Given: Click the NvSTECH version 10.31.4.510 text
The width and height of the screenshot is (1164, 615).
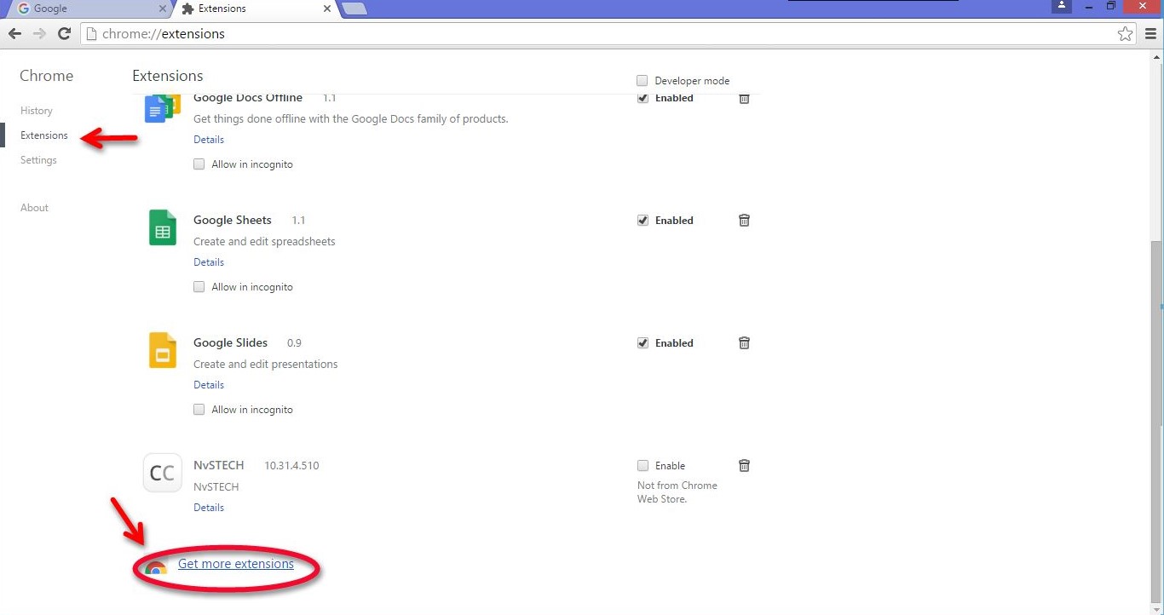Looking at the screenshot, I should point(291,466).
